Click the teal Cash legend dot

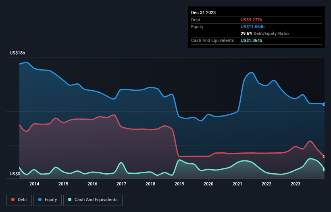click(x=70, y=200)
